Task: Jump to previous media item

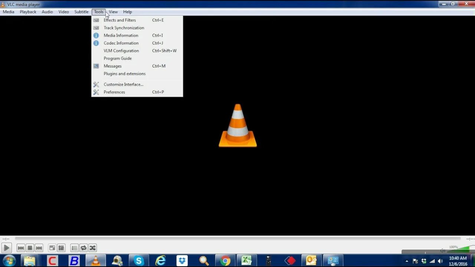Action: point(21,248)
